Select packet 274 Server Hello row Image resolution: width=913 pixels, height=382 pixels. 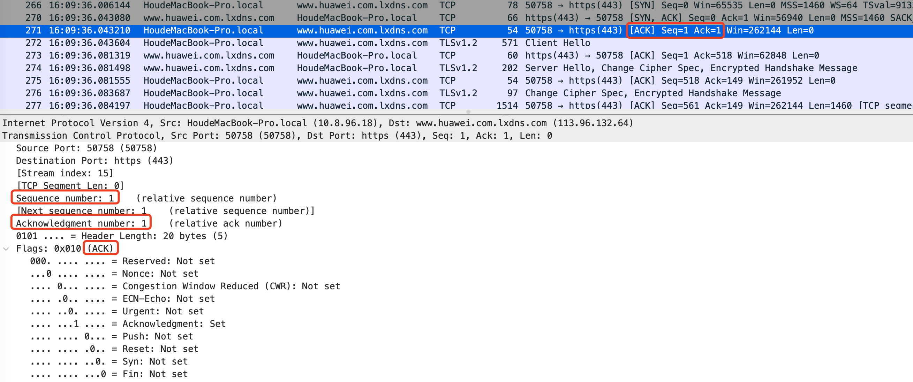tap(456, 68)
